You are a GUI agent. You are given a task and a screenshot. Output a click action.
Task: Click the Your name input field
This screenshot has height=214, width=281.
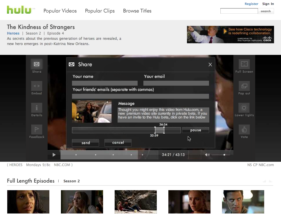(105, 83)
